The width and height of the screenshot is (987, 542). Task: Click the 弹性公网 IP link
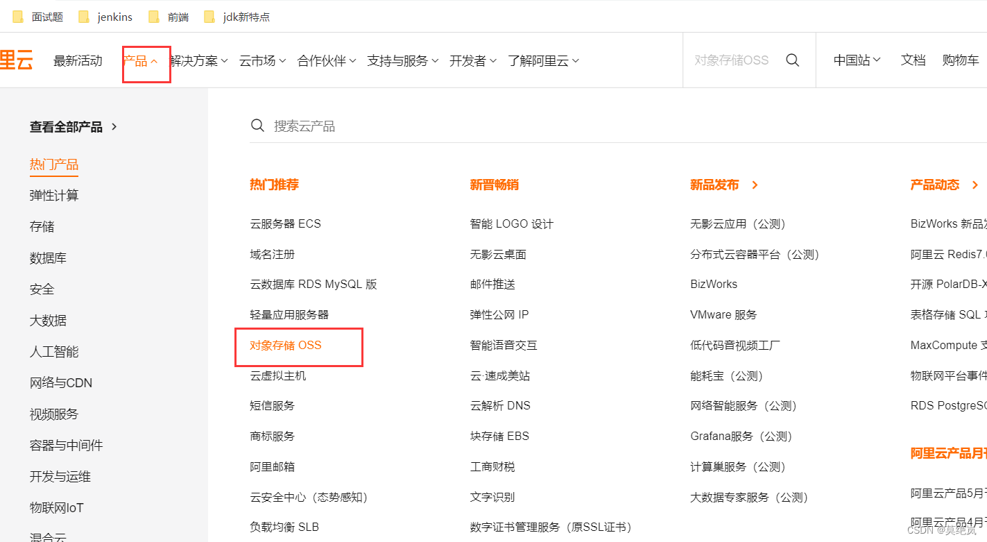click(499, 314)
